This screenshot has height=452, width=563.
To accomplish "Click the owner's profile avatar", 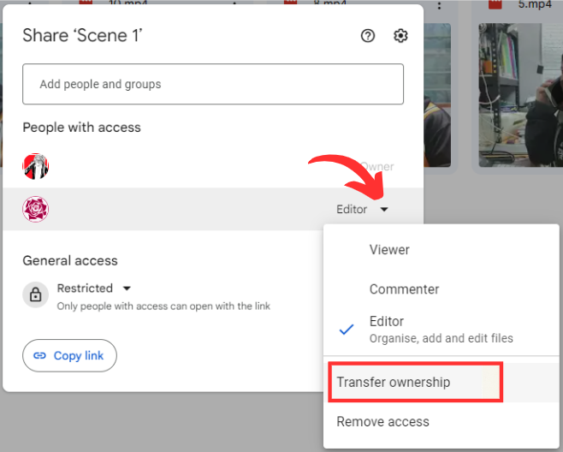I will (x=35, y=166).
